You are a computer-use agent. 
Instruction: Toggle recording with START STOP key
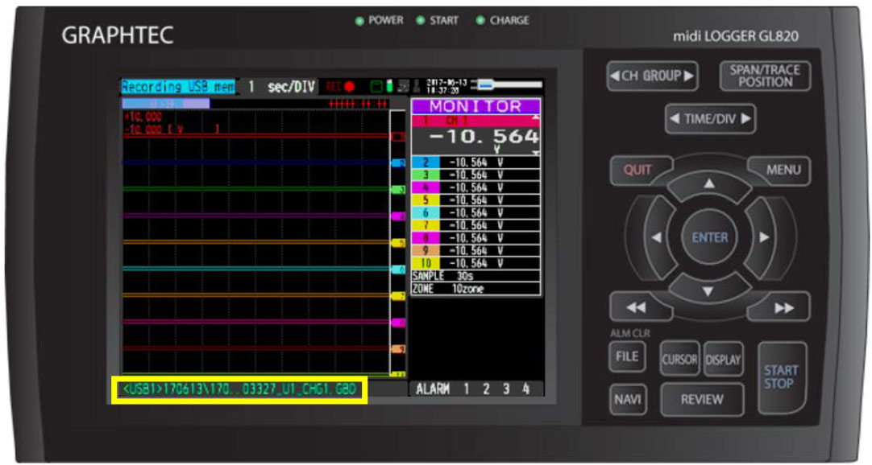tap(781, 377)
